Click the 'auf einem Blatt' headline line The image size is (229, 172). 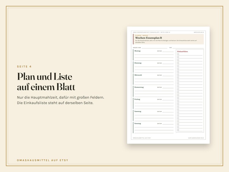[x=46, y=87]
